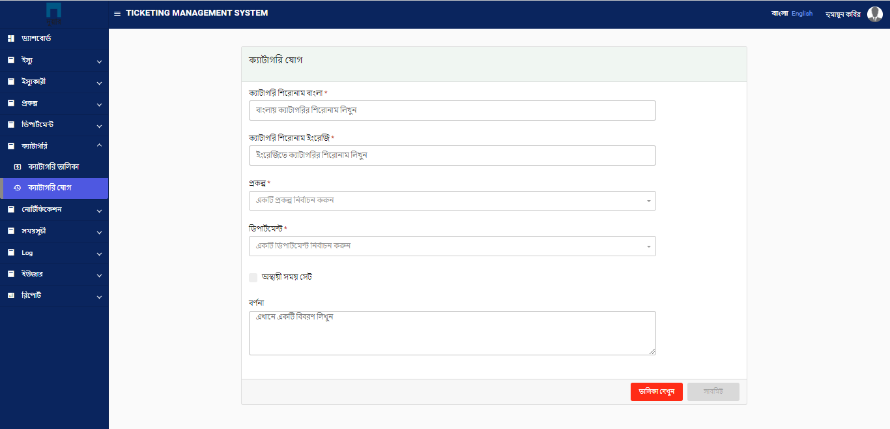Expand the ডিপার্টমেন্ট sidebar menu chevron
Screen dimensions: 890x429
pyautogui.click(x=99, y=126)
